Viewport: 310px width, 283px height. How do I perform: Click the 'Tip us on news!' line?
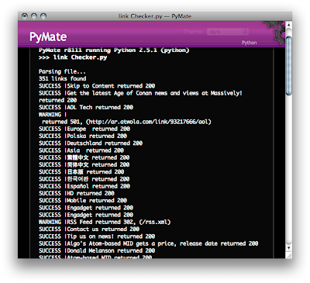click(x=97, y=236)
